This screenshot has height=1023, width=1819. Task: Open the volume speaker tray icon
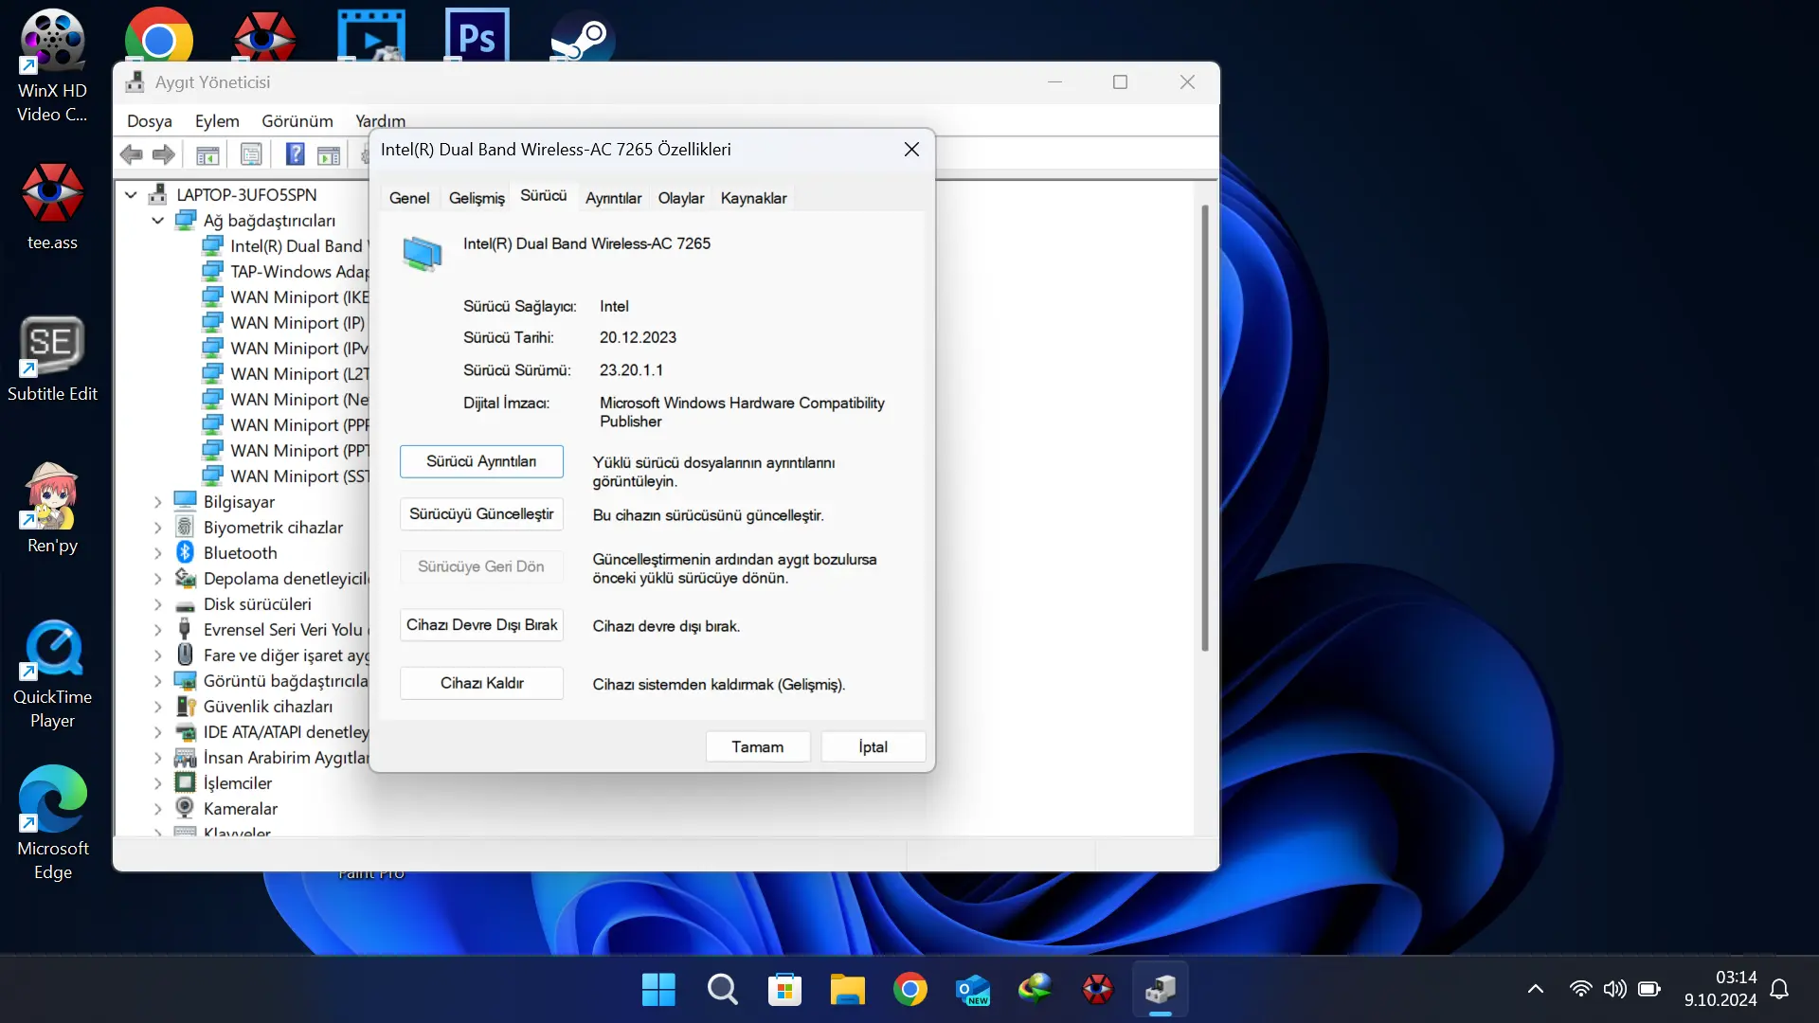1614,989
